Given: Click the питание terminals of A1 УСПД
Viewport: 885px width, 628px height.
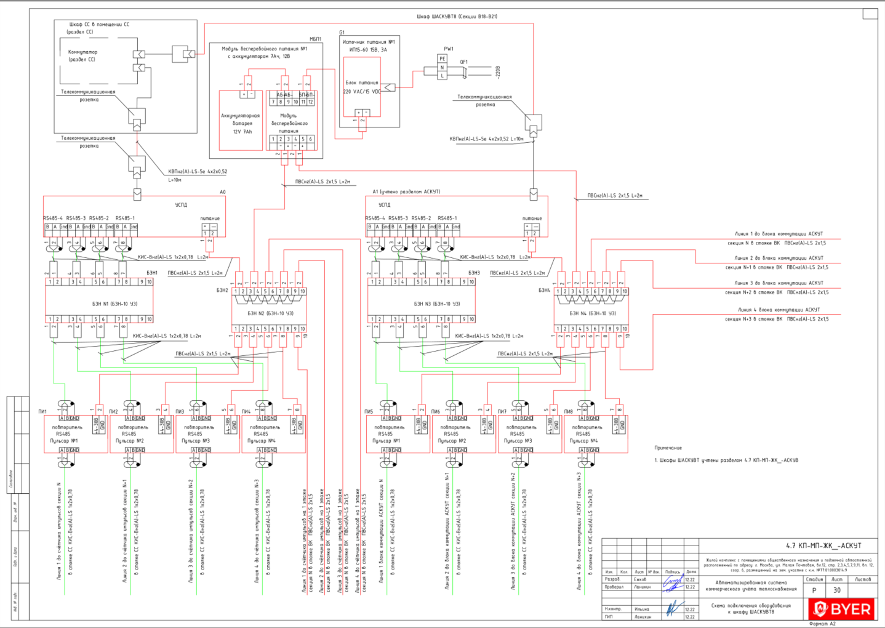Looking at the screenshot, I should [x=532, y=230].
